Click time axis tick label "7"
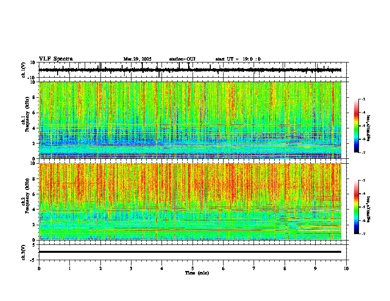The height and width of the screenshot is (301, 390). 254,269
